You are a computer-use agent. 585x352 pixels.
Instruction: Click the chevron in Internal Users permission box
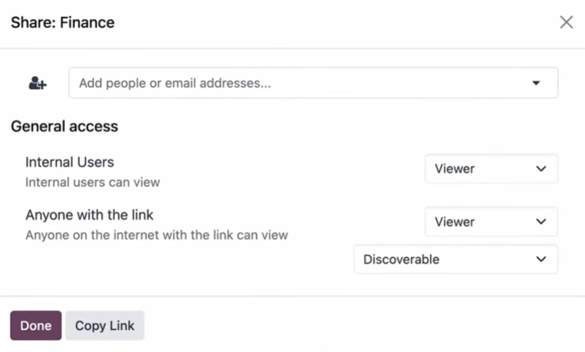(541, 169)
